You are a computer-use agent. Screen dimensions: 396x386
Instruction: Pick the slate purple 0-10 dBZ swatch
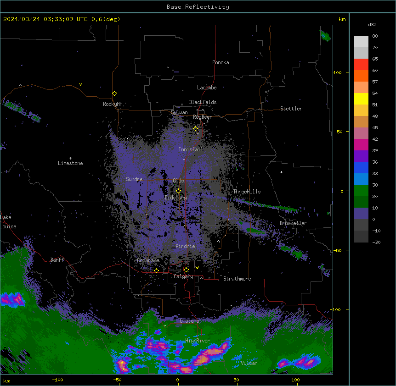pyautogui.click(x=361, y=214)
